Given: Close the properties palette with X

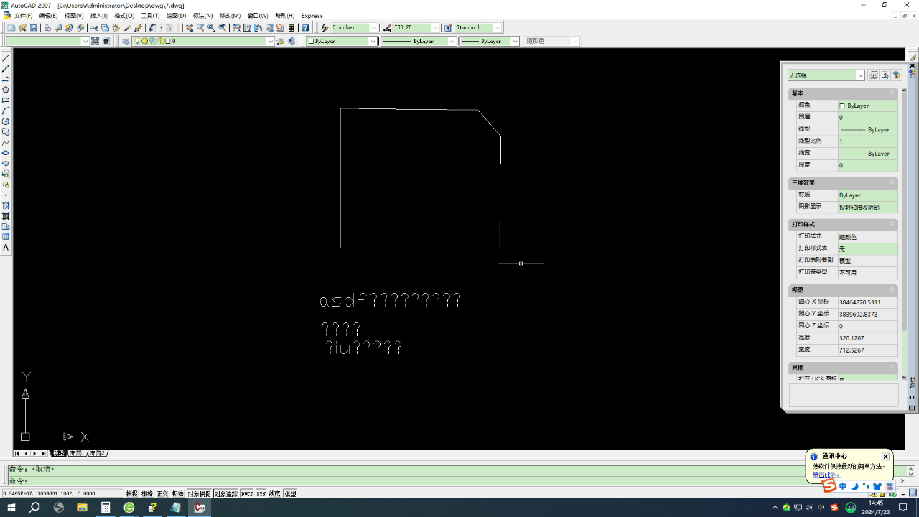Looking at the screenshot, I should pos(913,65).
